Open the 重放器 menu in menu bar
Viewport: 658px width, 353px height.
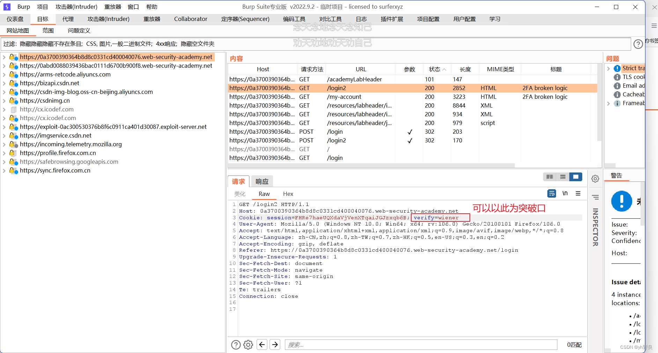point(113,7)
